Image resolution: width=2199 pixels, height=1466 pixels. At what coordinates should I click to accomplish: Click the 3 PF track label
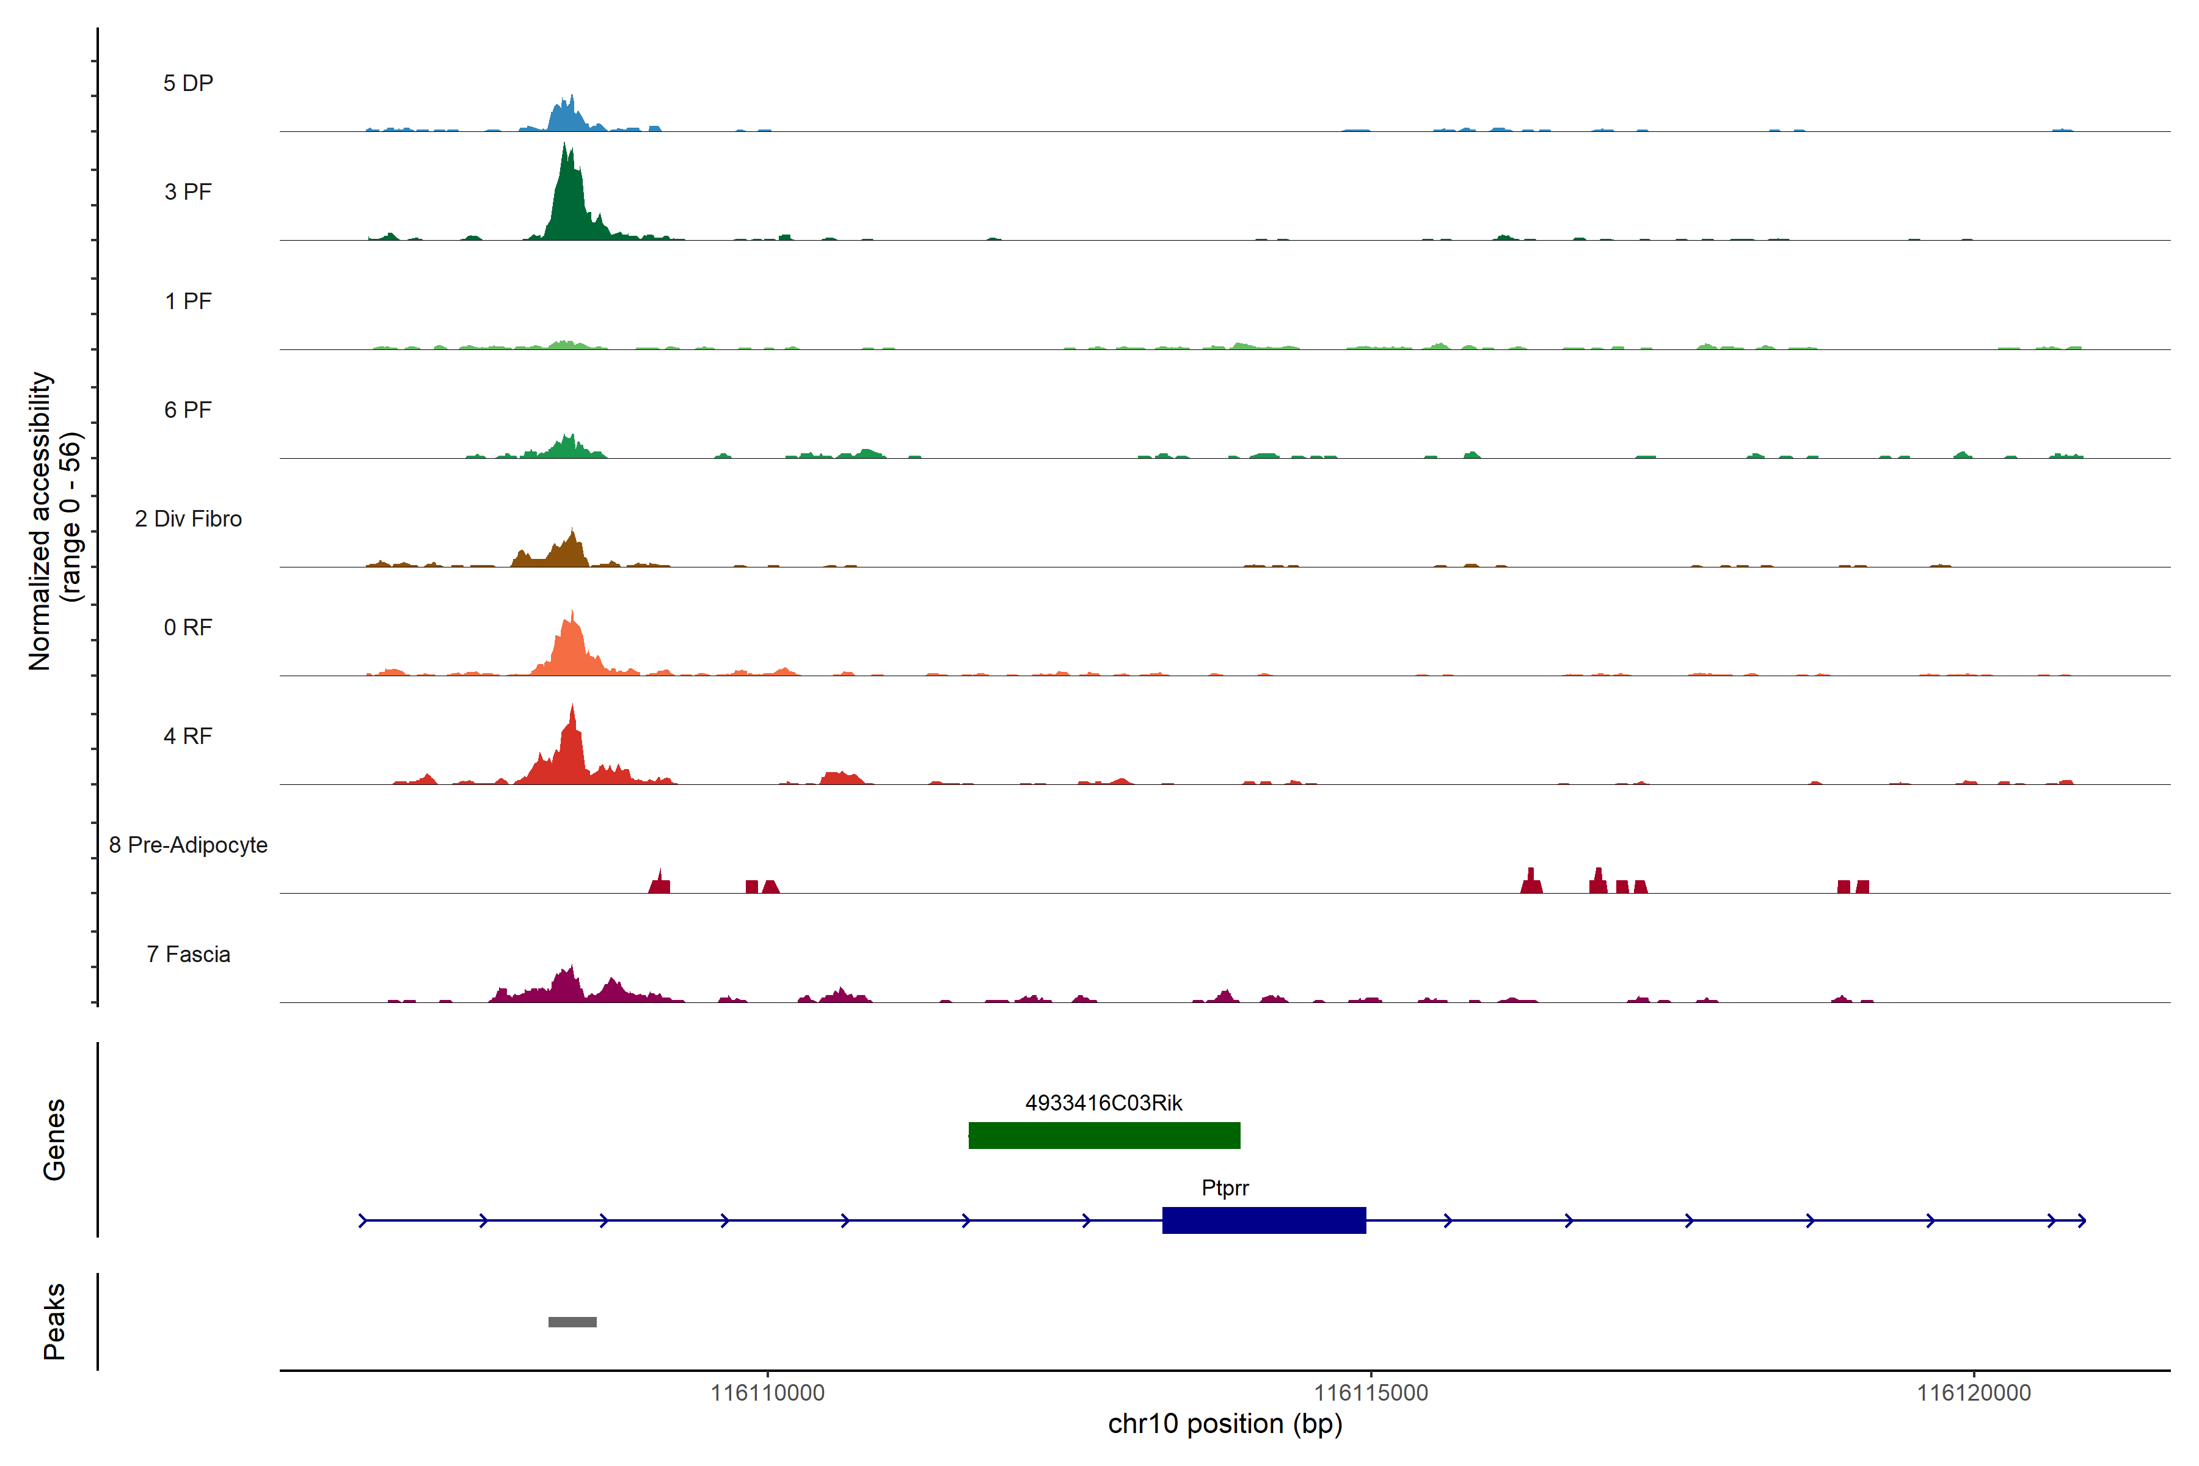(x=188, y=192)
